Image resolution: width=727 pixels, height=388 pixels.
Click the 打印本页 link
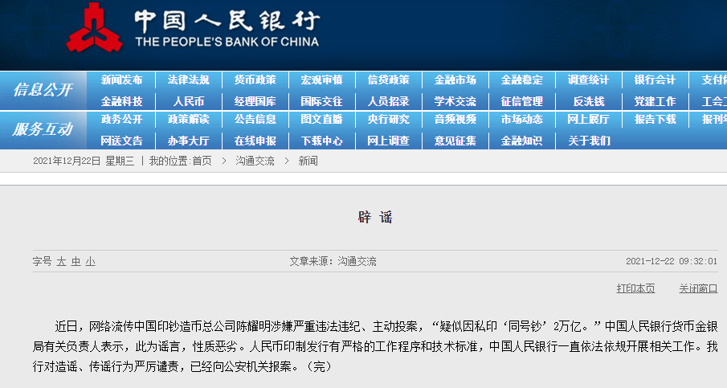pos(635,288)
